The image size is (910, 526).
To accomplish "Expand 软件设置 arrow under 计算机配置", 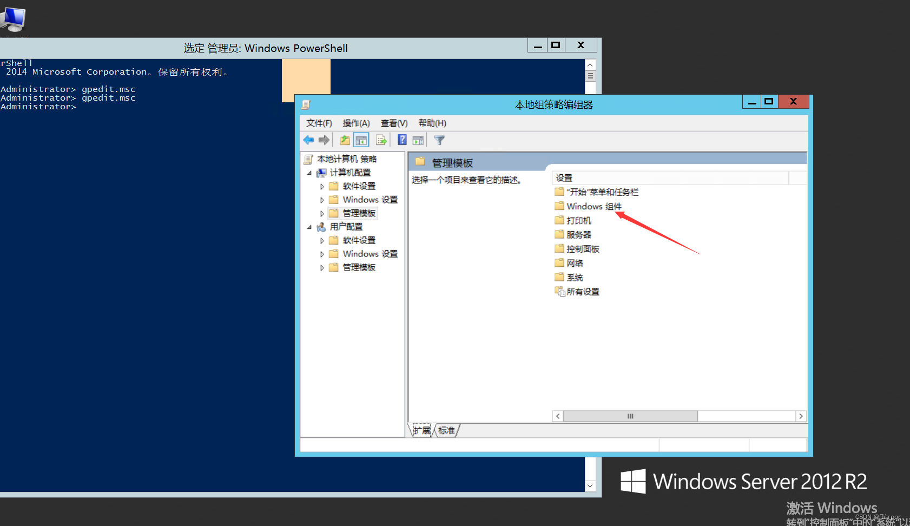I will tap(322, 187).
